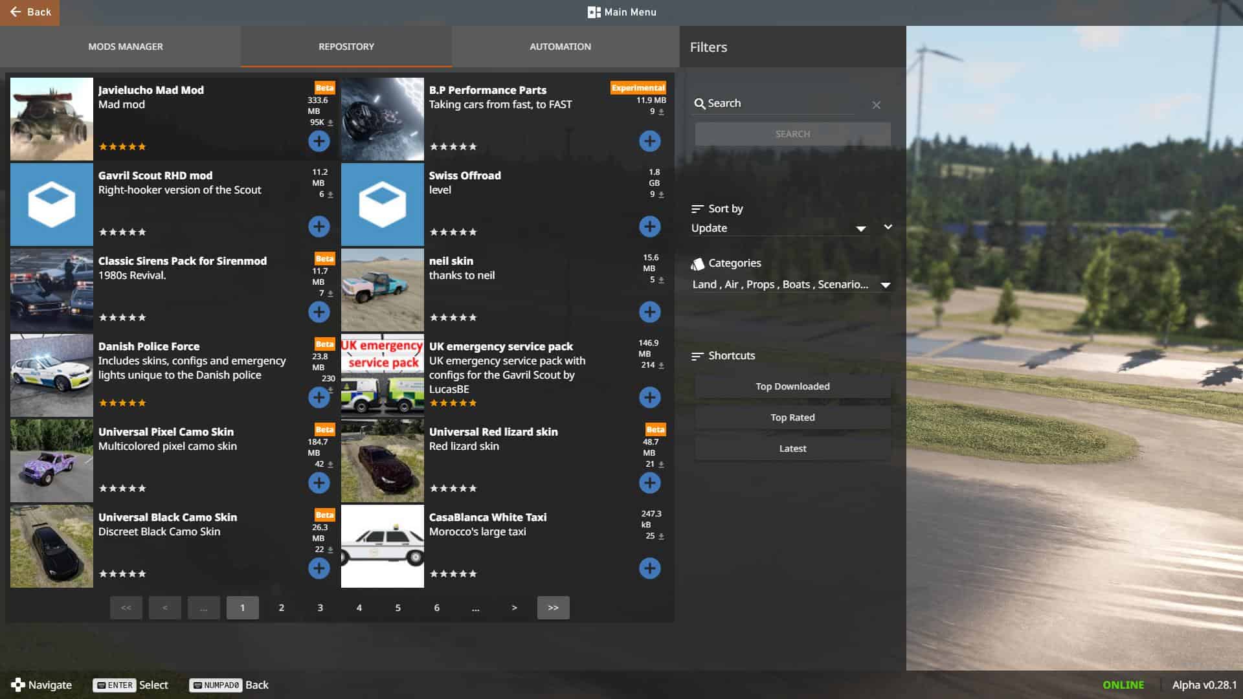Open CasaBlanca White Taxi thumbnail

coord(383,546)
